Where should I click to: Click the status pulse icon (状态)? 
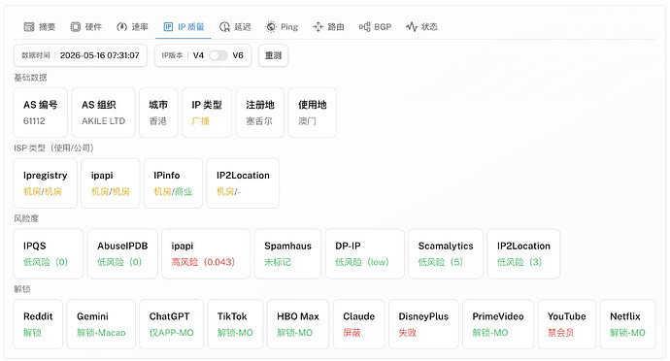412,27
